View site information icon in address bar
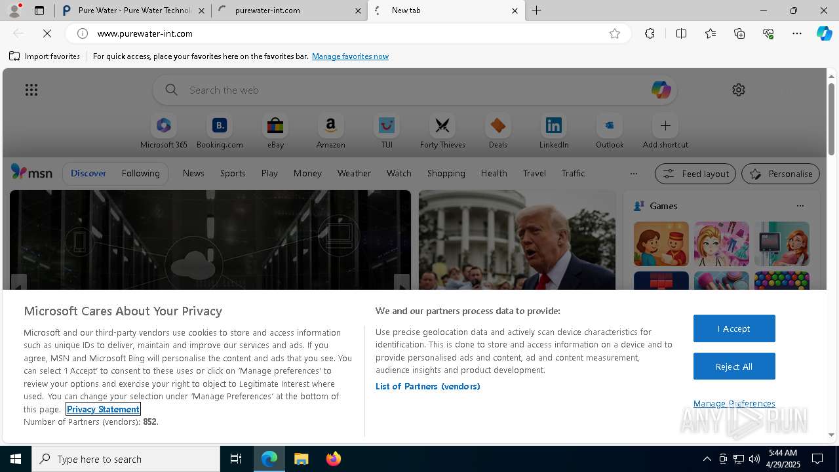This screenshot has width=839, height=472. pos(83,33)
